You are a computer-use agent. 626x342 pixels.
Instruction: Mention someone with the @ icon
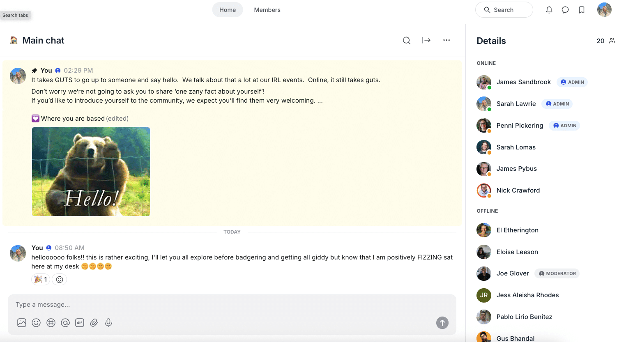(x=65, y=323)
